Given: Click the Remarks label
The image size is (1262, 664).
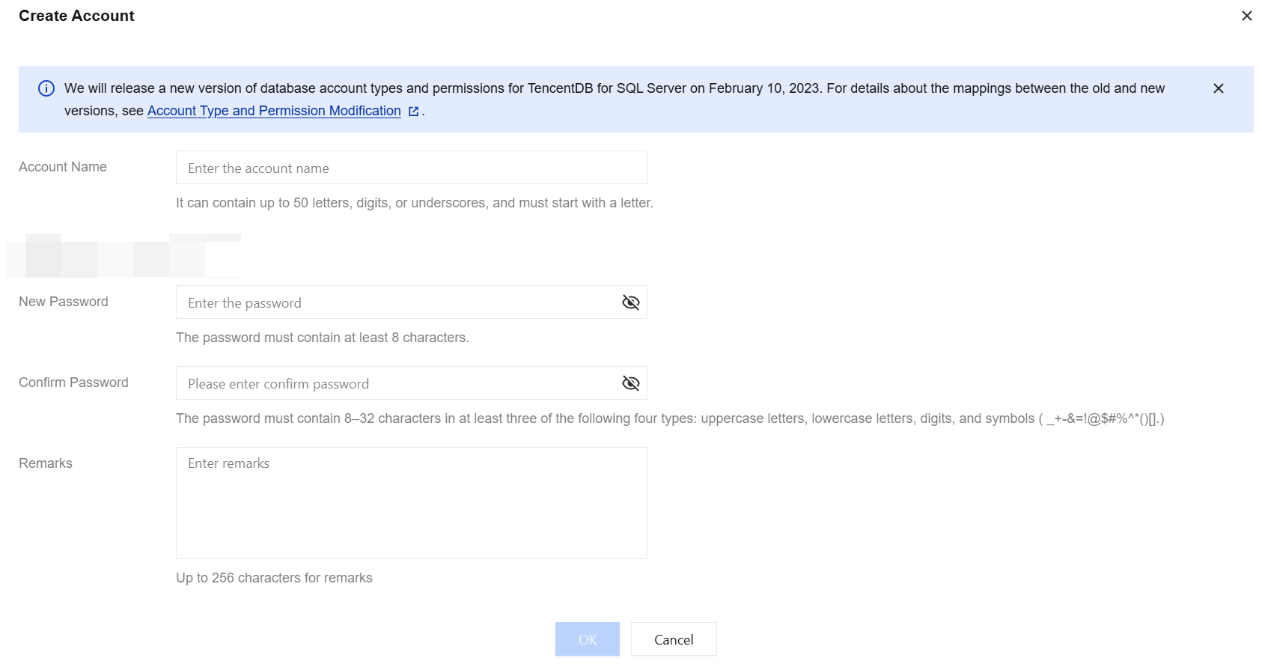Looking at the screenshot, I should tap(46, 463).
